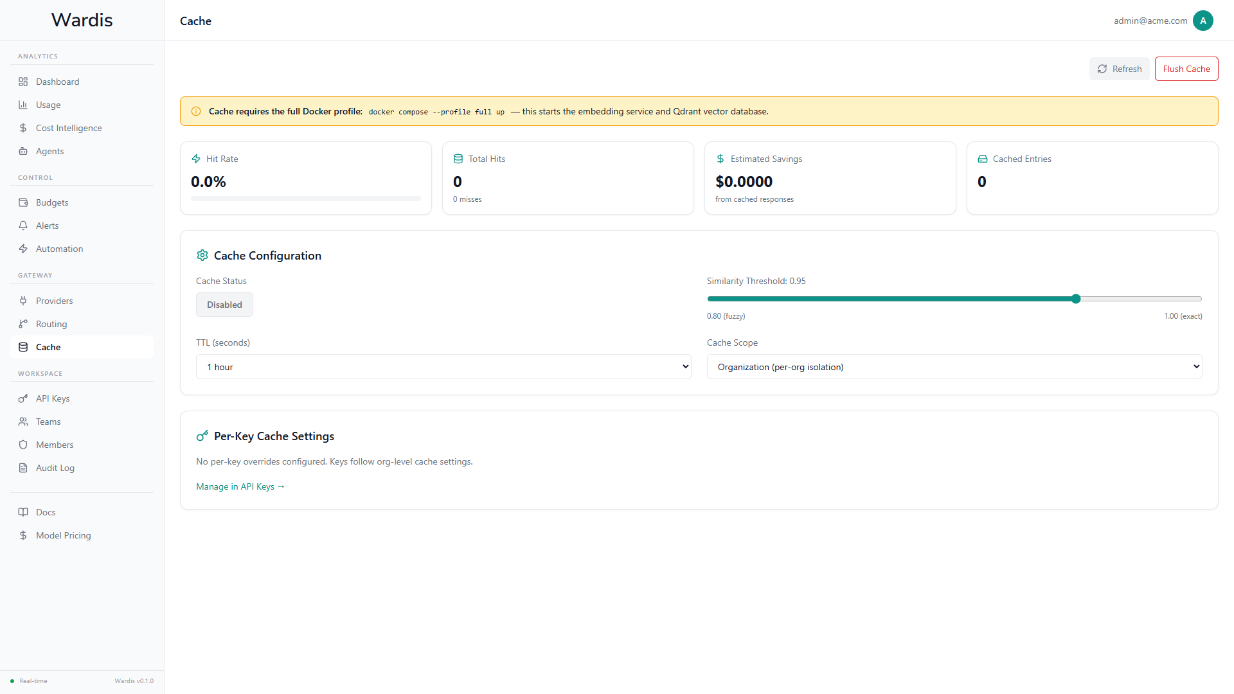Click the 0 misses text
The image size is (1234, 694).
click(x=467, y=199)
